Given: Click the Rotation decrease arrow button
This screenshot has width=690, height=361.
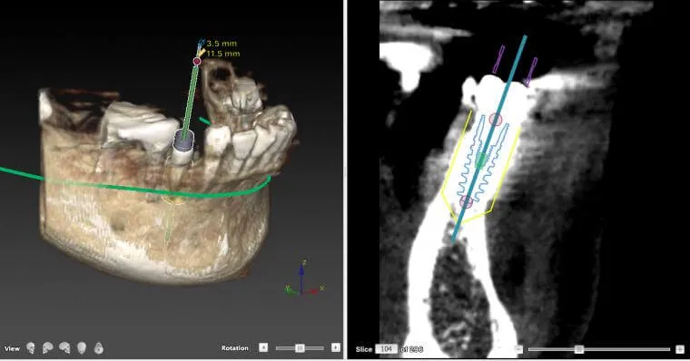Looking at the screenshot, I should coord(263,347).
